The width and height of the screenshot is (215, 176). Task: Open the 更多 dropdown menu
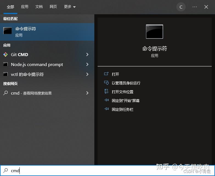(x=70, y=7)
